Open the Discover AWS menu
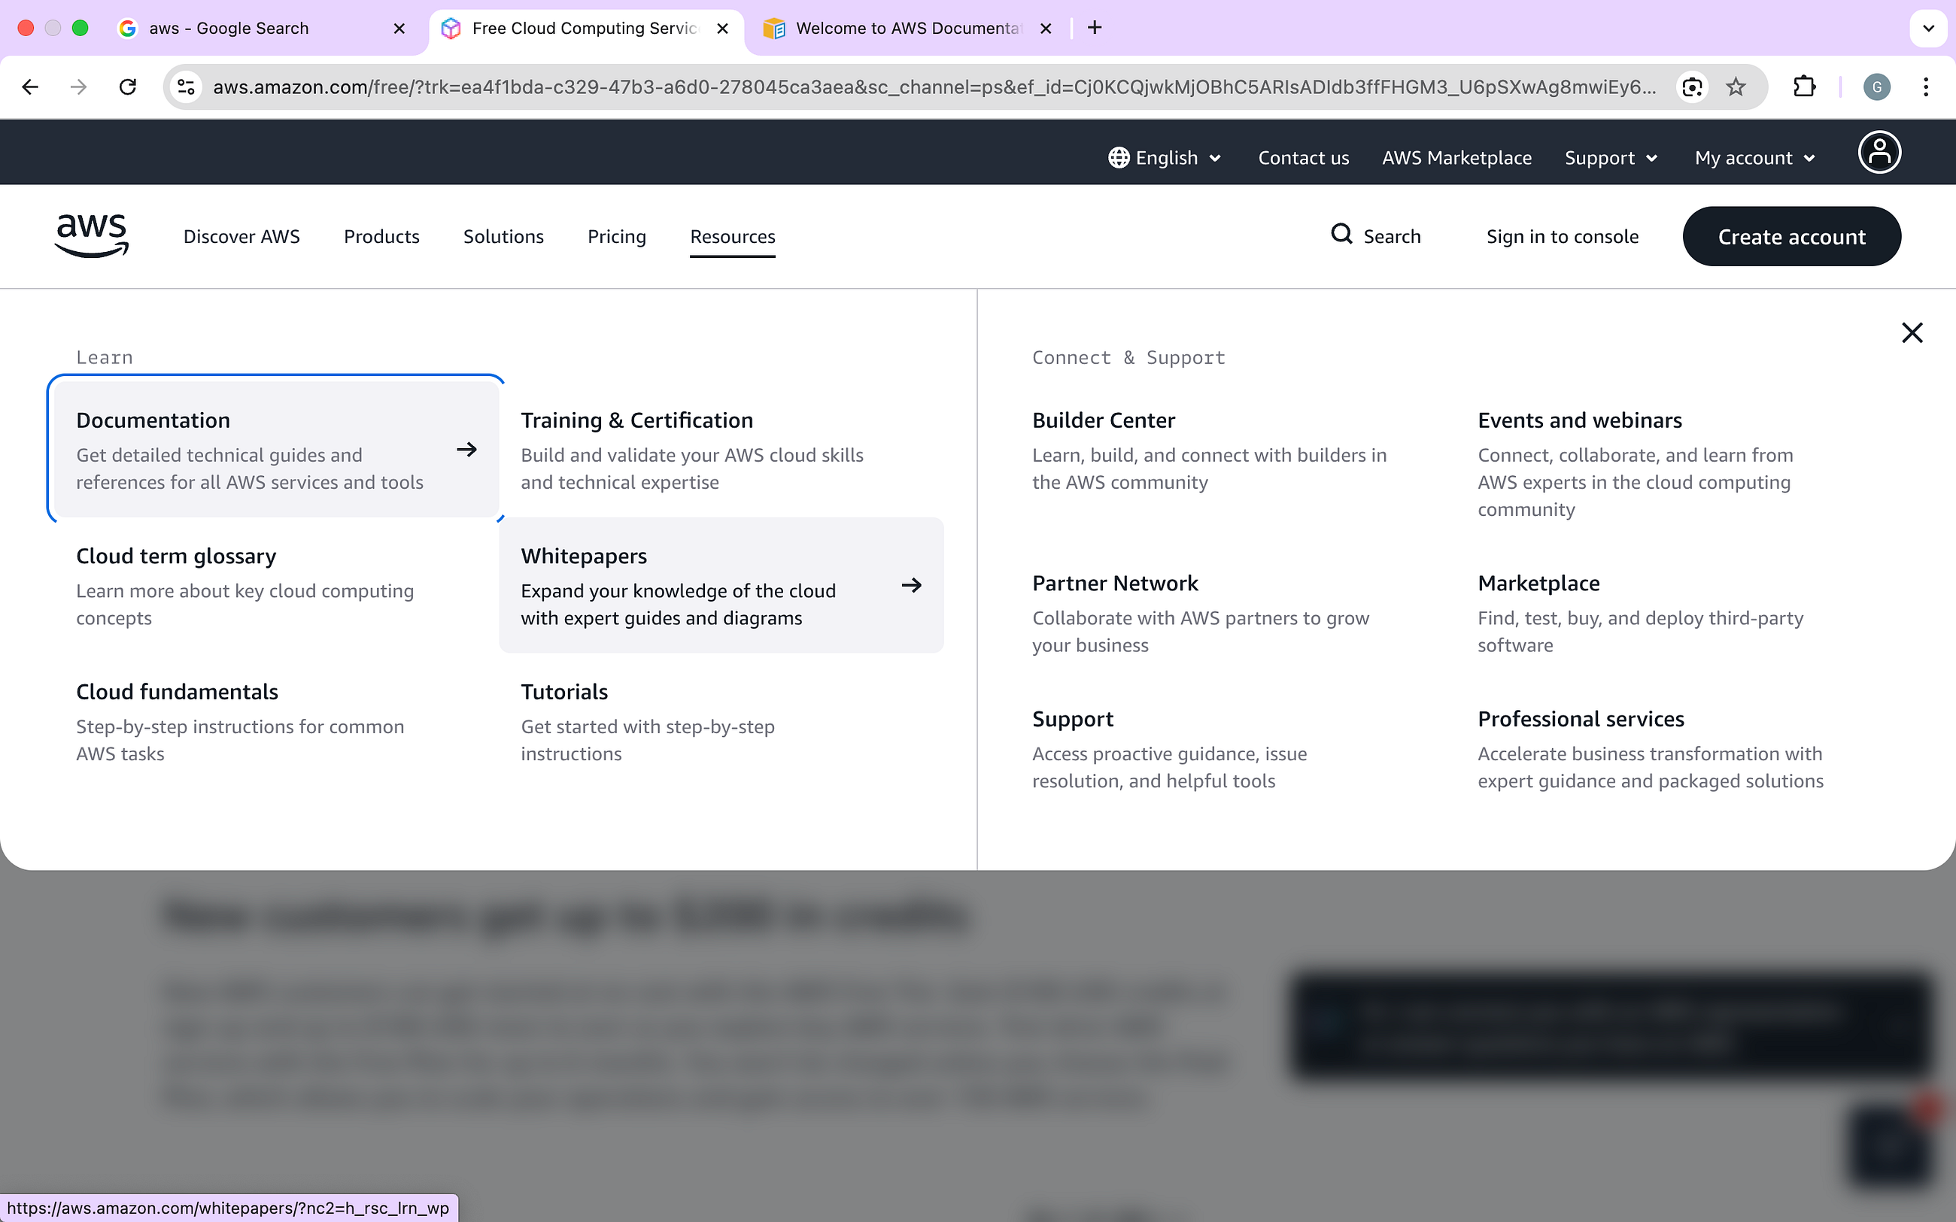Viewport: 1956px width, 1222px height. (241, 236)
